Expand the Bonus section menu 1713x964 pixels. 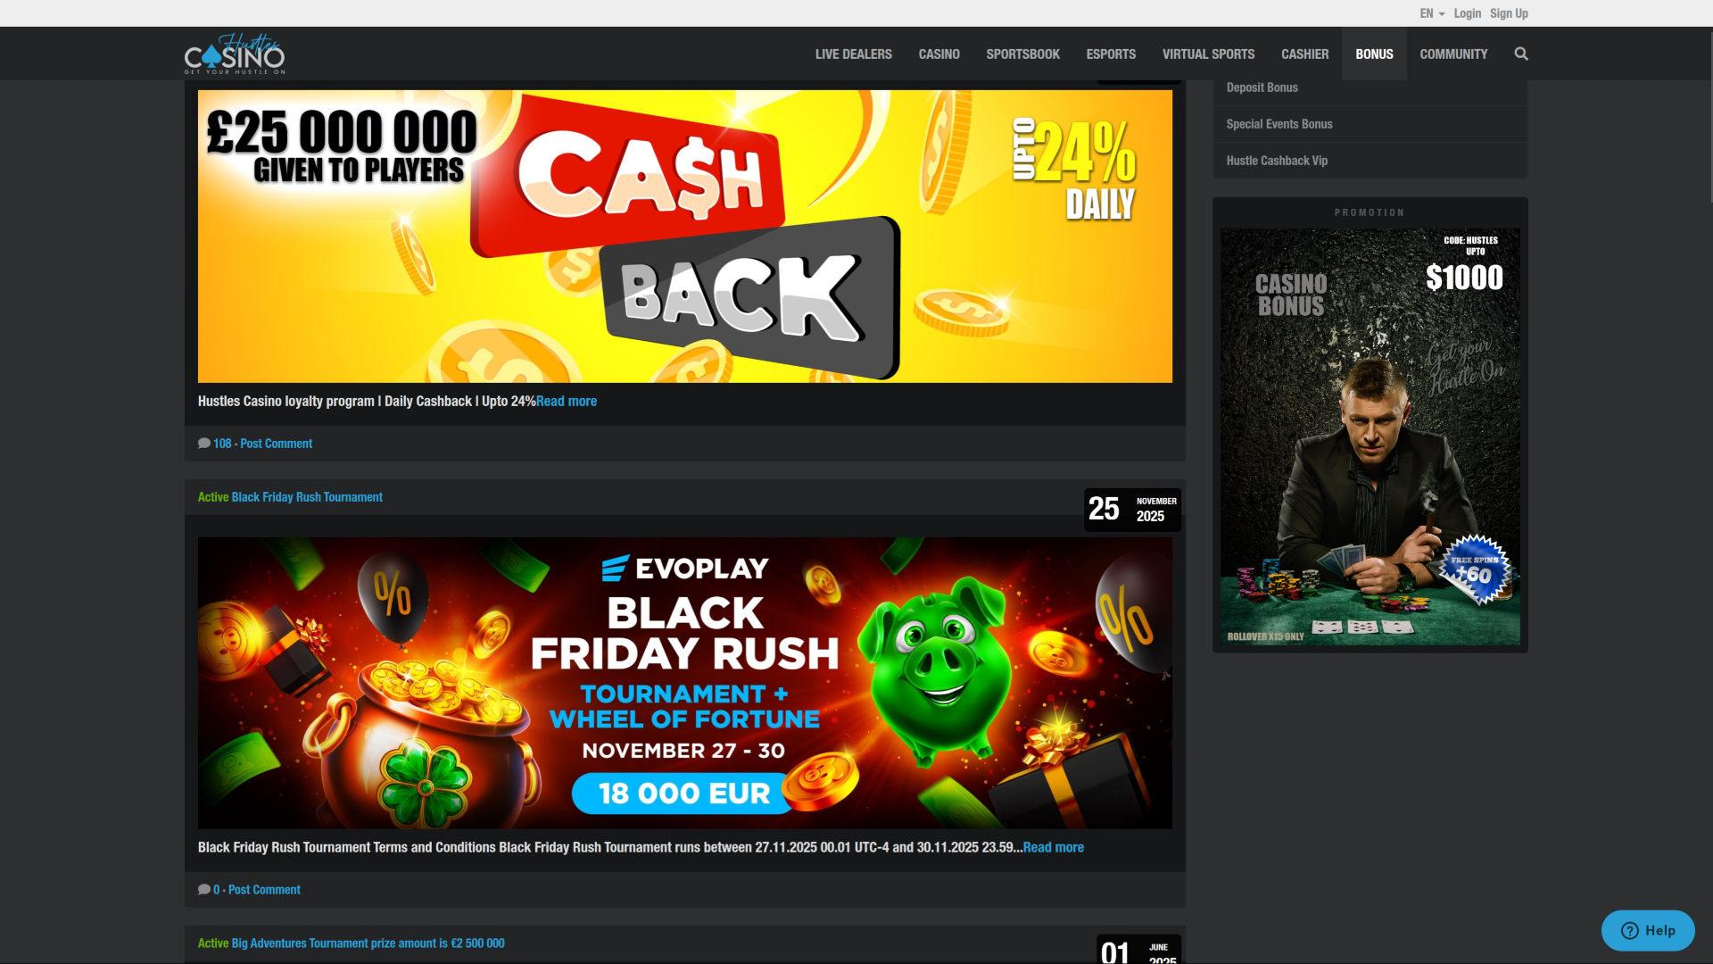coord(1374,54)
